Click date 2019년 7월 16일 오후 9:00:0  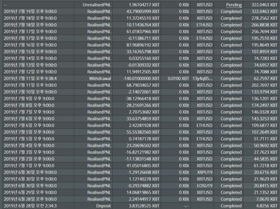coord(30,45)
